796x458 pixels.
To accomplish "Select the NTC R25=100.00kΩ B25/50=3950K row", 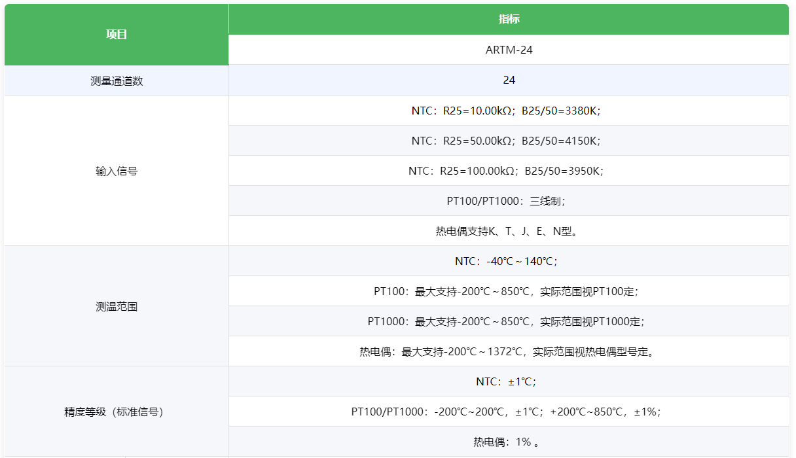I will (x=509, y=171).
